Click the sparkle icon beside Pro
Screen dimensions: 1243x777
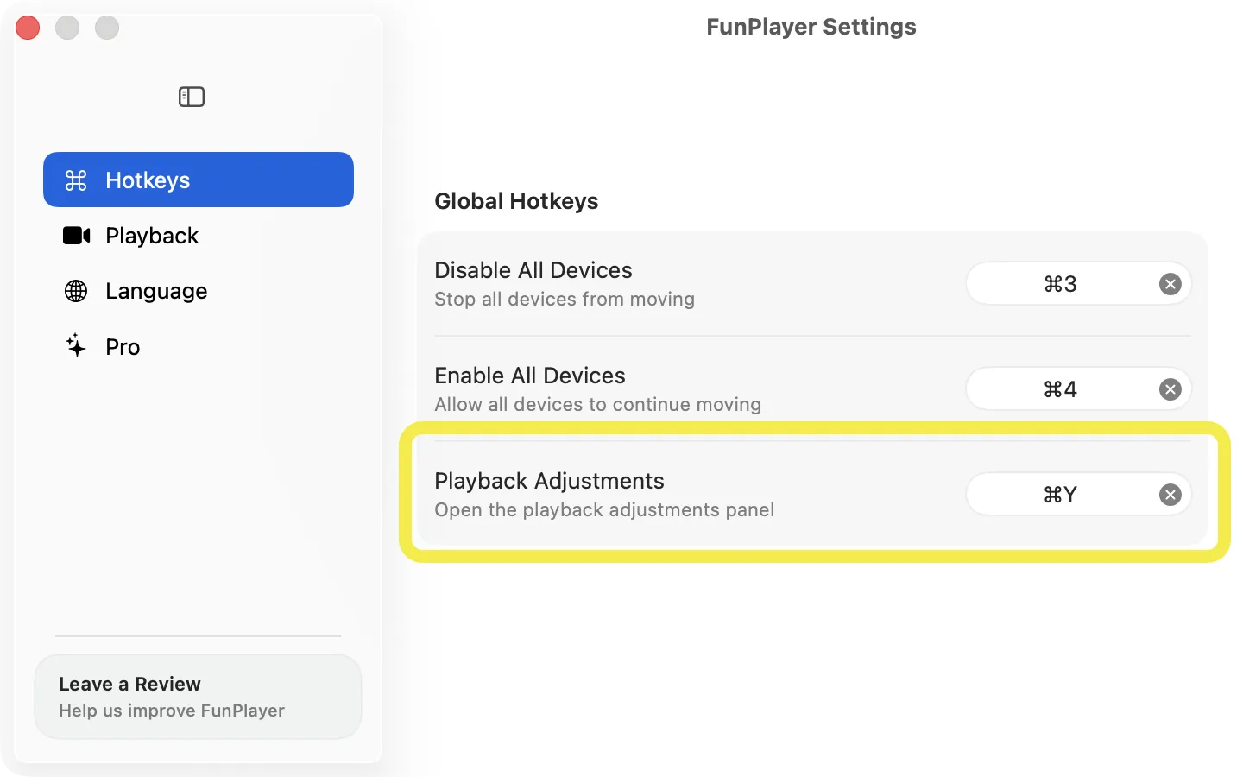point(76,346)
